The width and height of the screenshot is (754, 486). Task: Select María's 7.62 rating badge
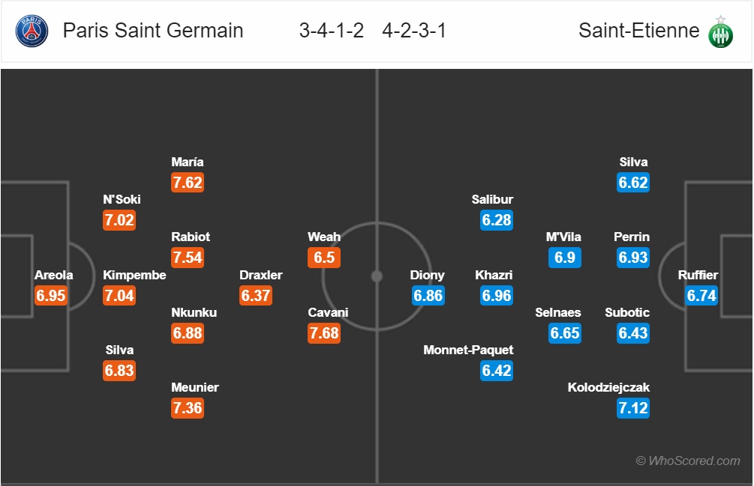point(188,182)
